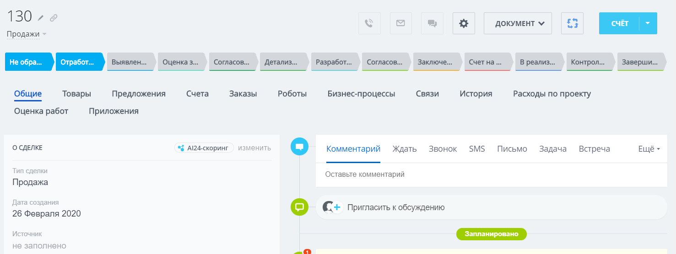Click the phone call icon button
Viewport: 676px width, 254px height.
(369, 23)
